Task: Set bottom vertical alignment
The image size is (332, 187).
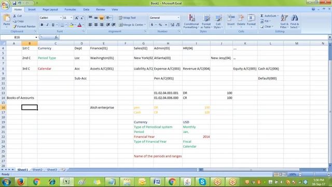Action: (x=102, y=18)
